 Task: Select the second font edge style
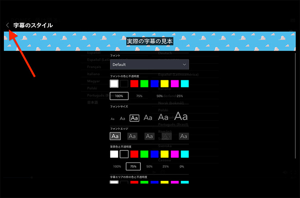click(x=132, y=136)
